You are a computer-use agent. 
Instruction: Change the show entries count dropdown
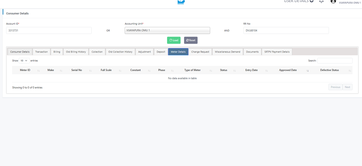24,61
